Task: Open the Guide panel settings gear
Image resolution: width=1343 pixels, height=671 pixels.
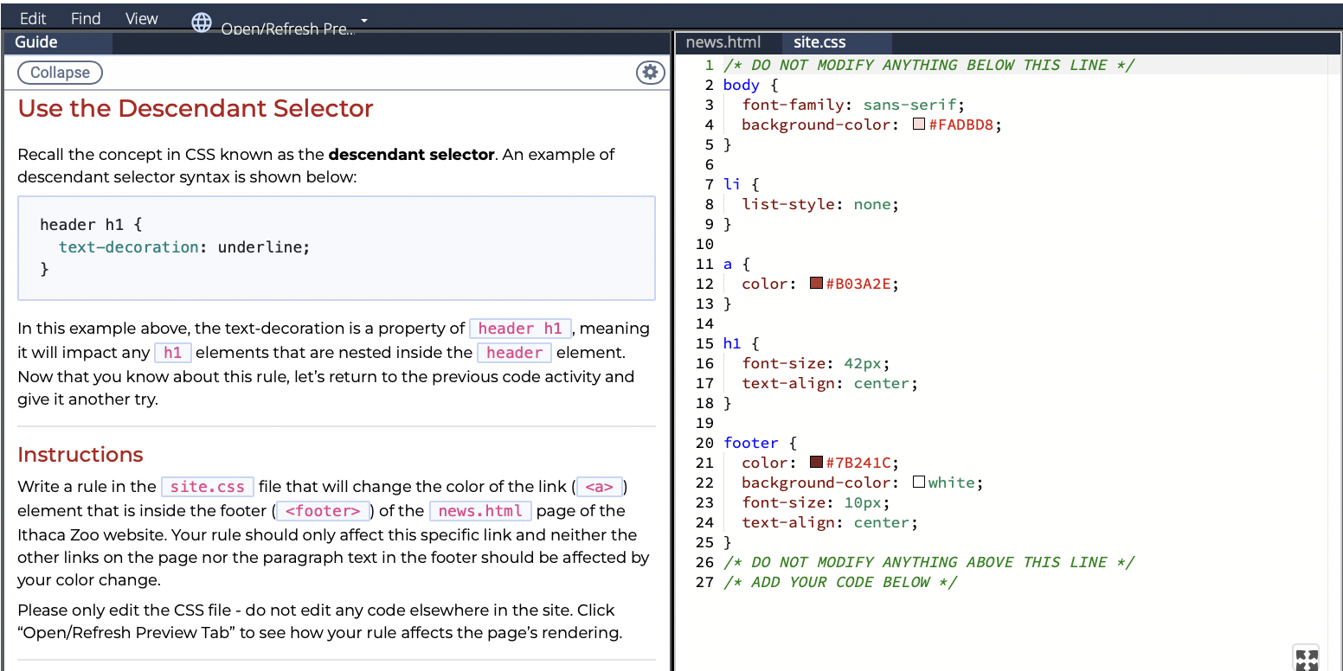Action: click(x=650, y=73)
